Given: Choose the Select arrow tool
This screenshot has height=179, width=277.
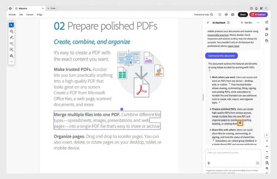Looking at the screenshot, I should click(11, 25).
